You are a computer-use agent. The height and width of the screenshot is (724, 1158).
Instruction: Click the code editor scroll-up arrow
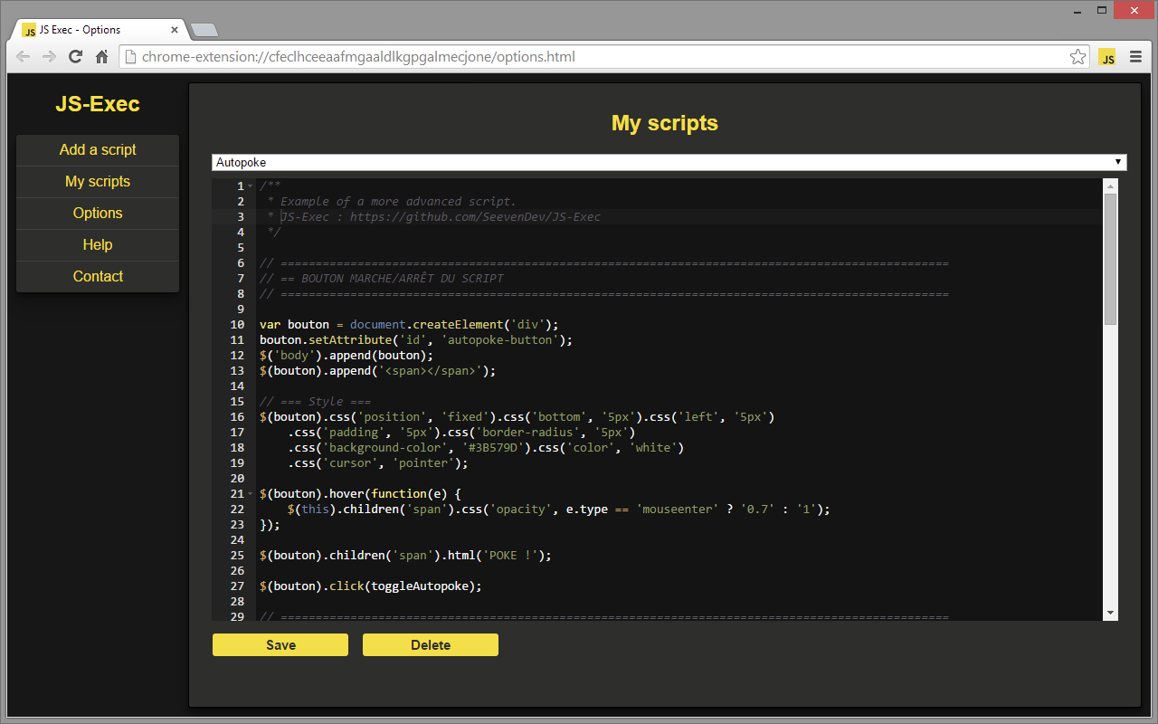(1111, 186)
